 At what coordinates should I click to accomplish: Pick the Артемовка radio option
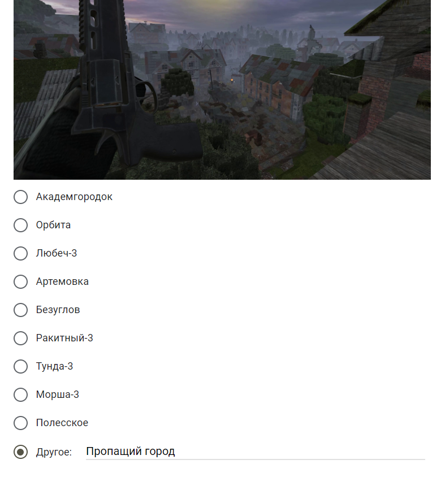[x=21, y=281]
